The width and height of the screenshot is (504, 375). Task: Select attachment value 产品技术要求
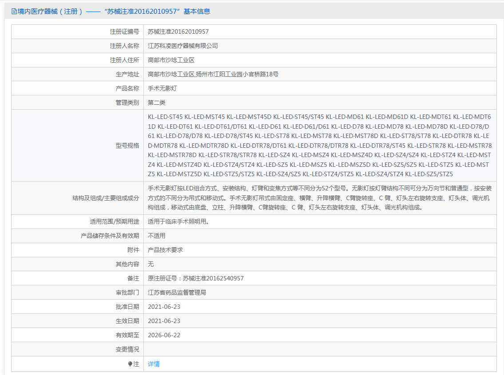point(165,250)
